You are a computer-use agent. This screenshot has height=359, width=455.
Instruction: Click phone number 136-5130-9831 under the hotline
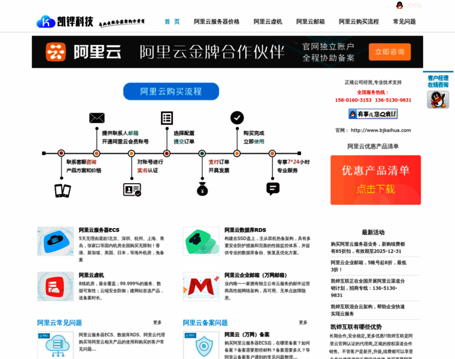pyautogui.click(x=393, y=100)
